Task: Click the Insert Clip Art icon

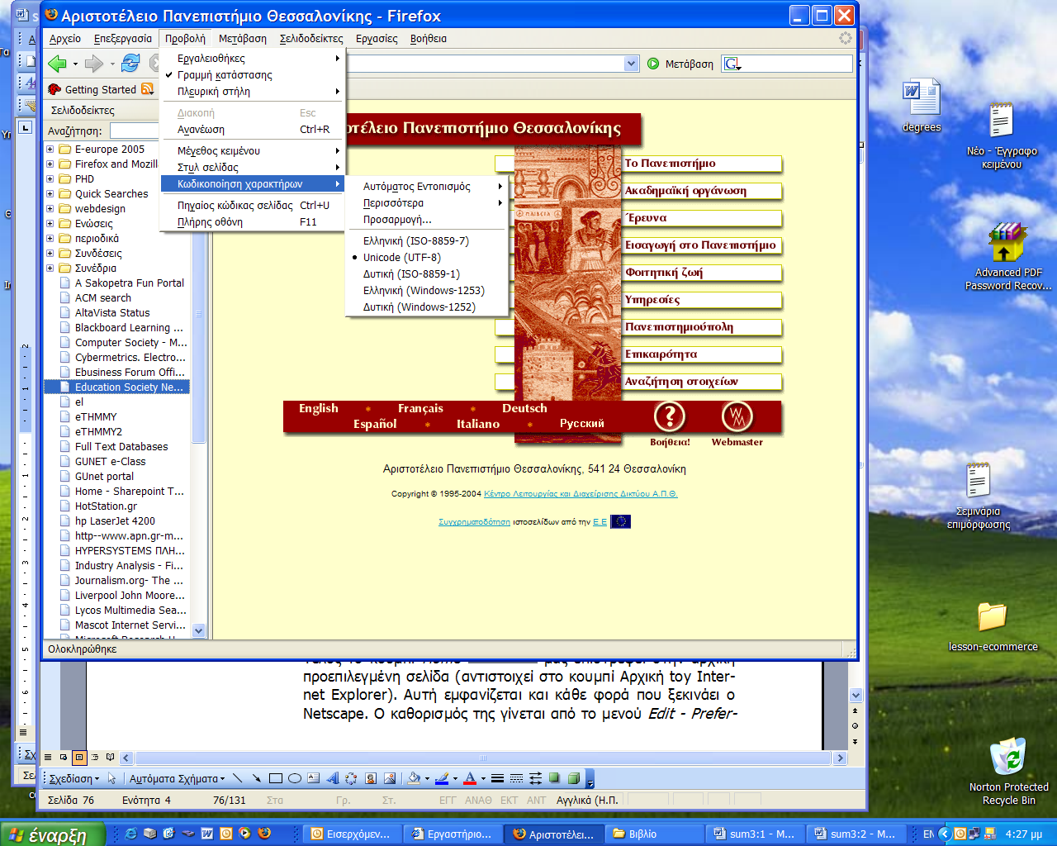Action: tap(370, 778)
